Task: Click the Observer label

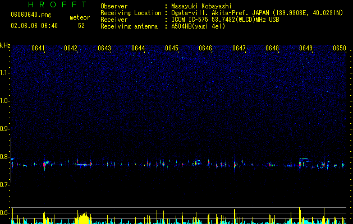Action: pyautogui.click(x=114, y=6)
